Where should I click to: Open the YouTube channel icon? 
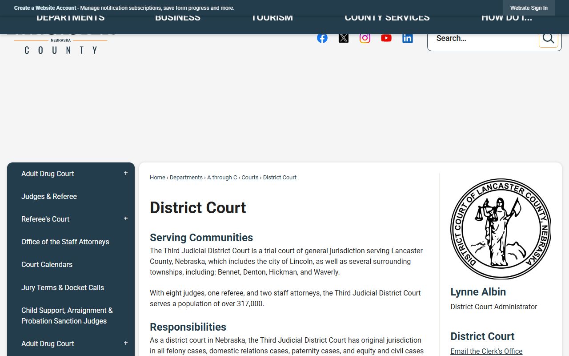click(x=386, y=38)
